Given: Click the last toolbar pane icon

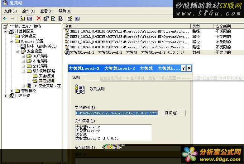Looking at the screenshot, I should pyautogui.click(x=77, y=19).
